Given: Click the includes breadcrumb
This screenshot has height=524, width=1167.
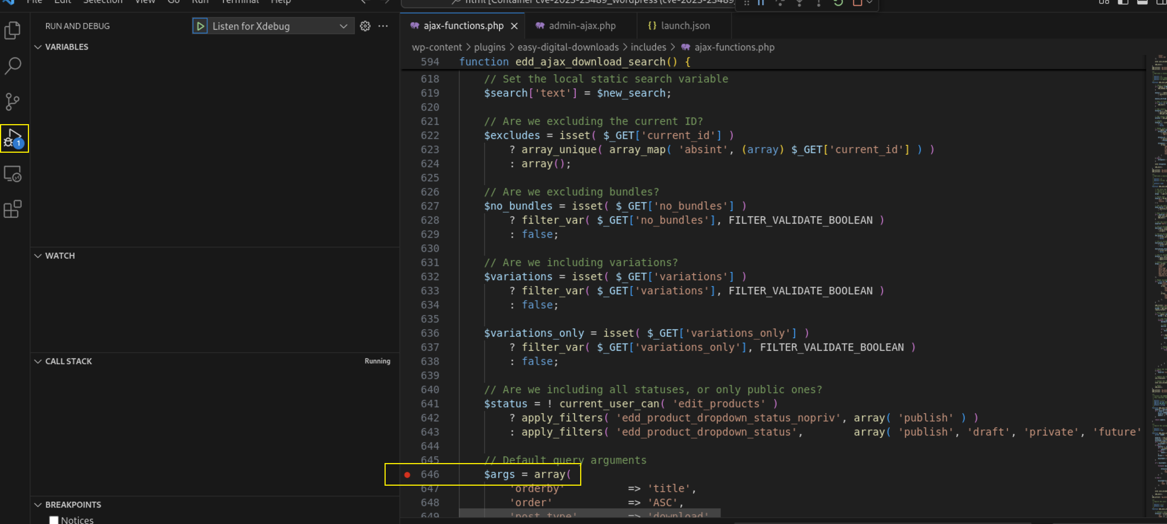Looking at the screenshot, I should 648,47.
